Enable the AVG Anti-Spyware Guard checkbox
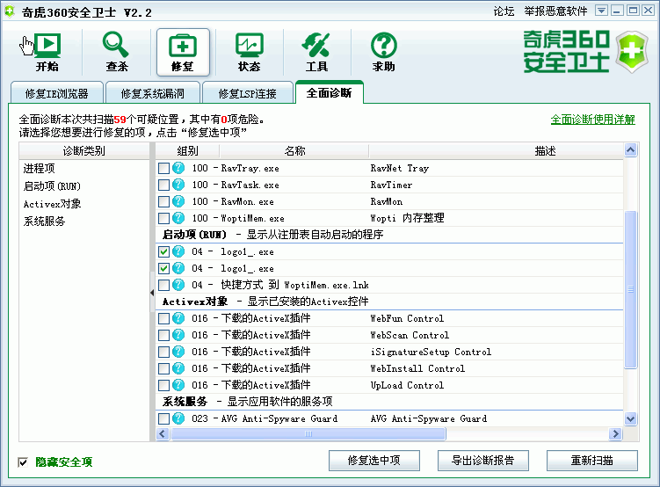This screenshot has width=660, height=487. [164, 418]
